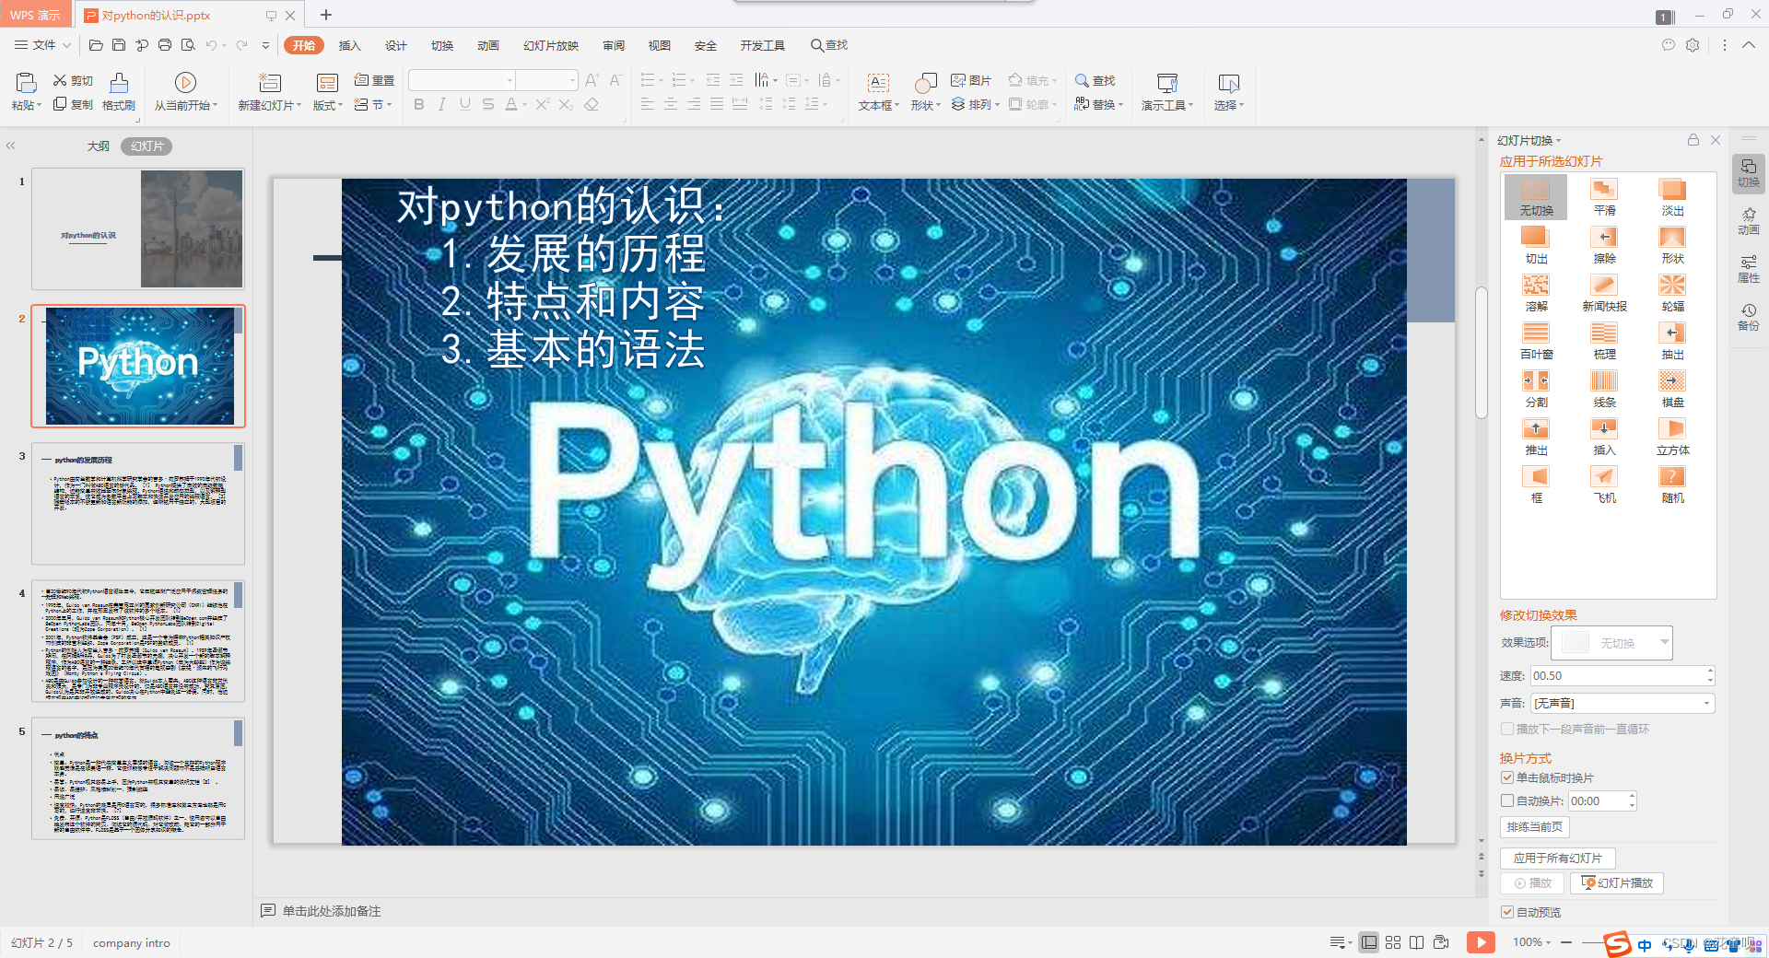Start slideshow with 从当前开始
The height and width of the screenshot is (958, 1769).
(x=185, y=91)
